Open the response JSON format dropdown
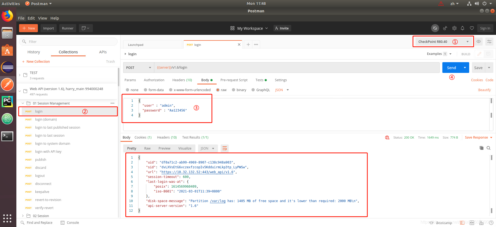 pos(207,148)
